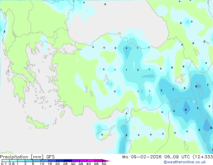The width and height of the screenshot is (213, 165).
Task: Select the 20–25 mm dark blue swatch
Action: [x=60, y=161]
